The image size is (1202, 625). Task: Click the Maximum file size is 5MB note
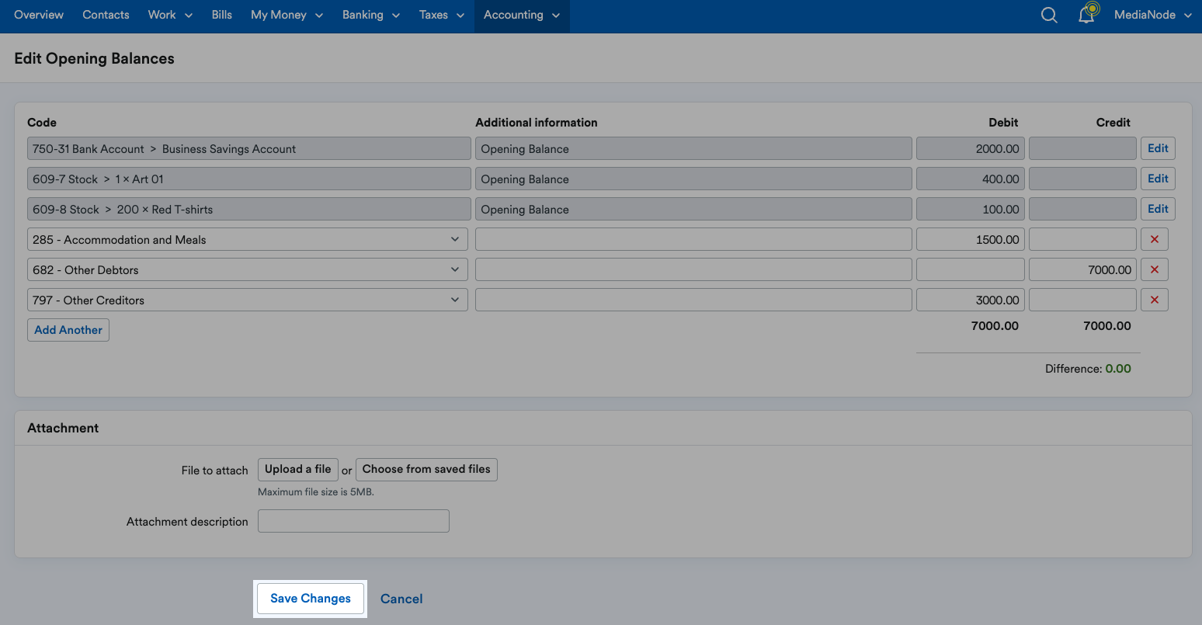[x=316, y=492]
